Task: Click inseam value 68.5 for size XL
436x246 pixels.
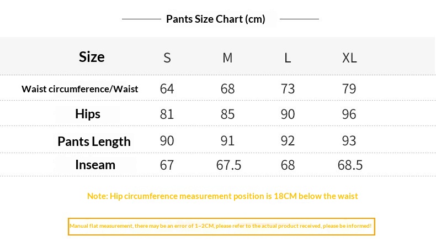Action: tap(350, 165)
